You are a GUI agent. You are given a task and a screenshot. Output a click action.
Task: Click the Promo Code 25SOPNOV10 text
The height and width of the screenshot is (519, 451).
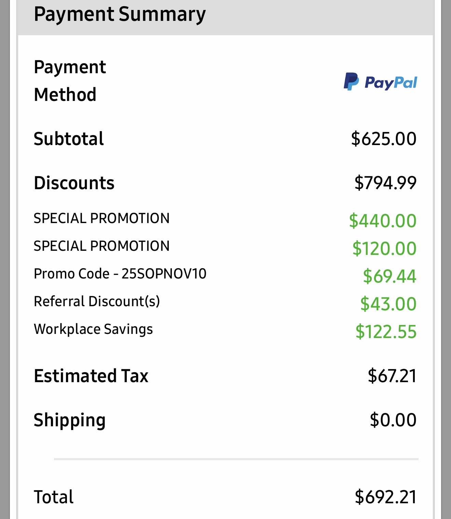[x=120, y=274]
